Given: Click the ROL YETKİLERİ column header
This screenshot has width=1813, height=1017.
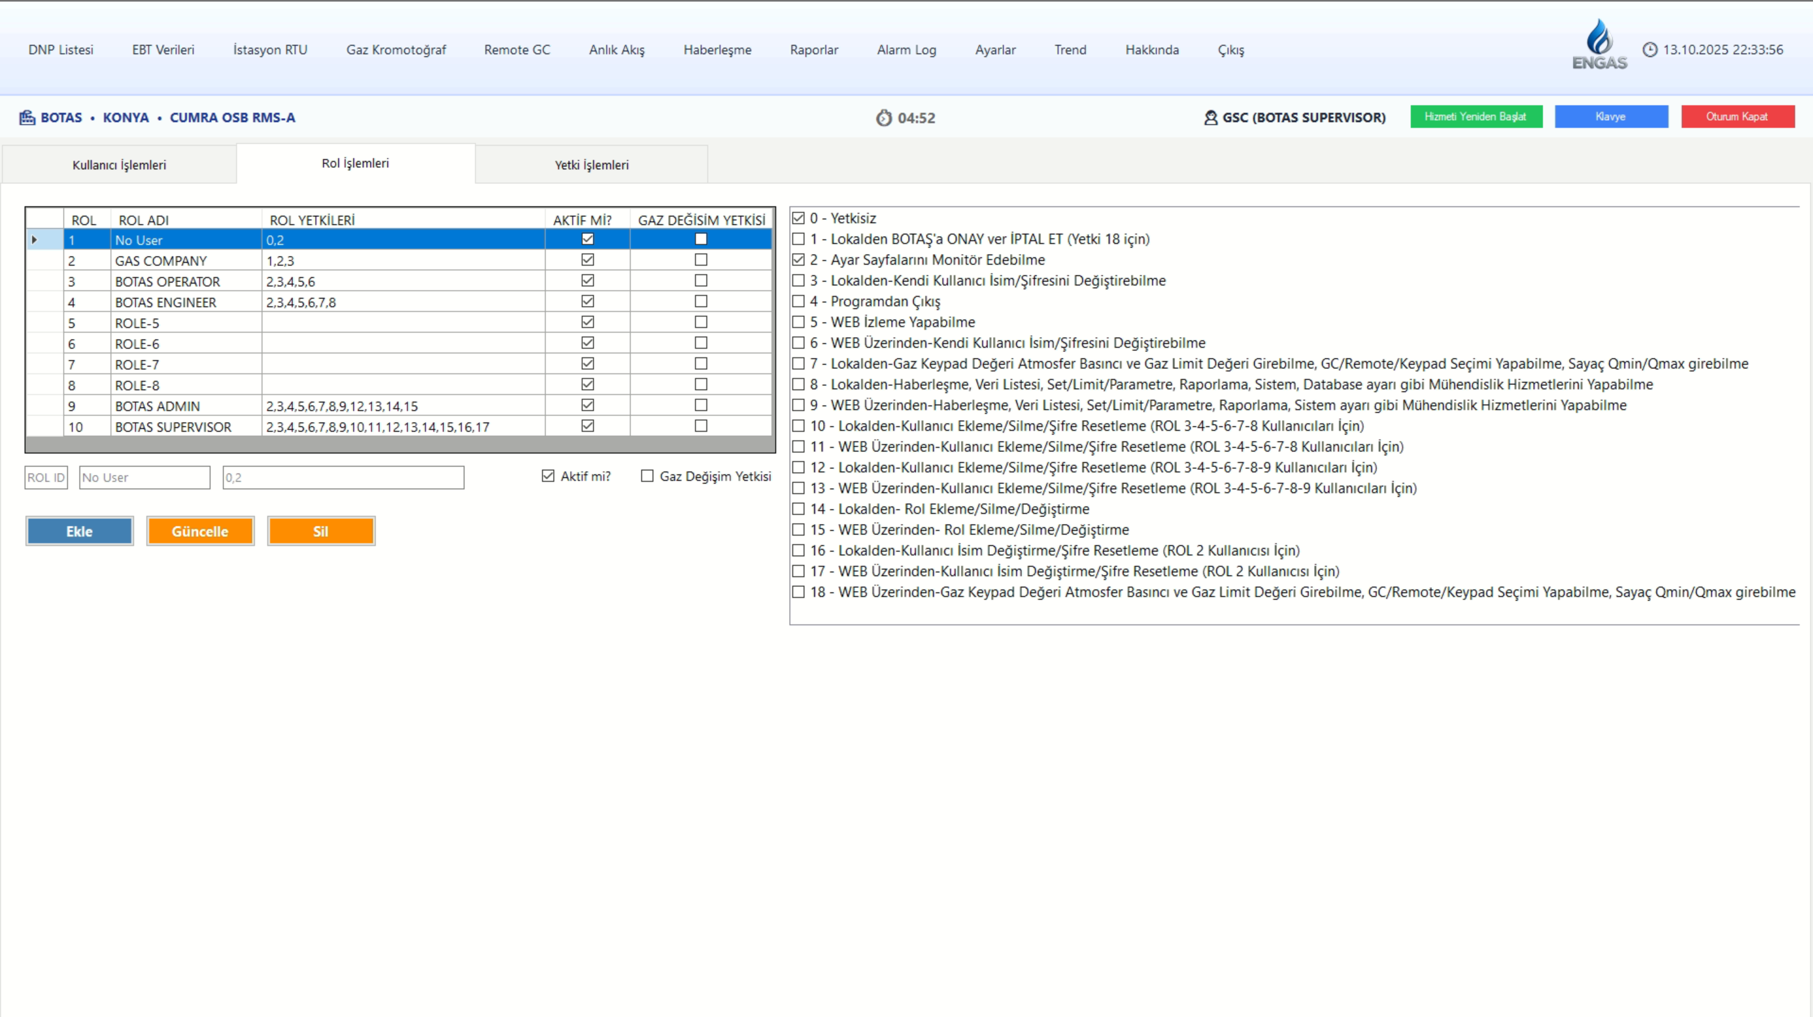Looking at the screenshot, I should coord(313,220).
